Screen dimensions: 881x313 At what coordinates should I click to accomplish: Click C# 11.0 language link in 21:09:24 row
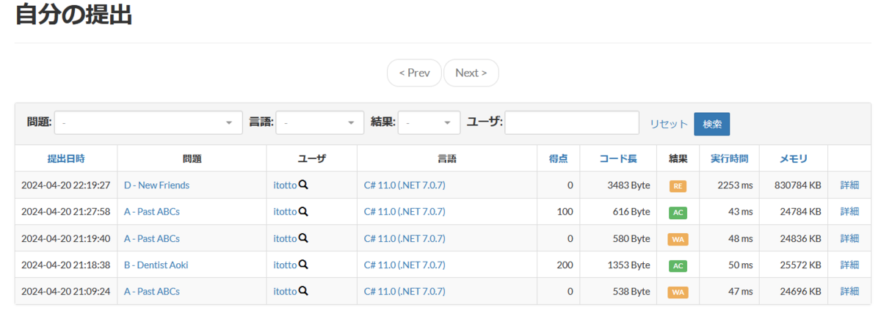[405, 291]
